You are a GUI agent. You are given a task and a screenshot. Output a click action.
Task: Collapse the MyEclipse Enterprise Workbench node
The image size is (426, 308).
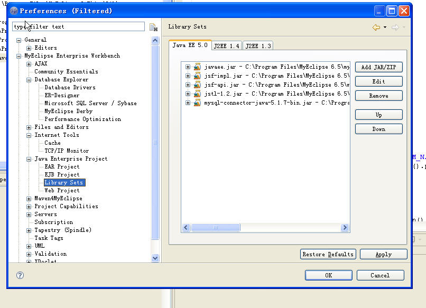tap(18, 56)
